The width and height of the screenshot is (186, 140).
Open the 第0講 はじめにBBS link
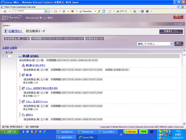(x=35, y=65)
